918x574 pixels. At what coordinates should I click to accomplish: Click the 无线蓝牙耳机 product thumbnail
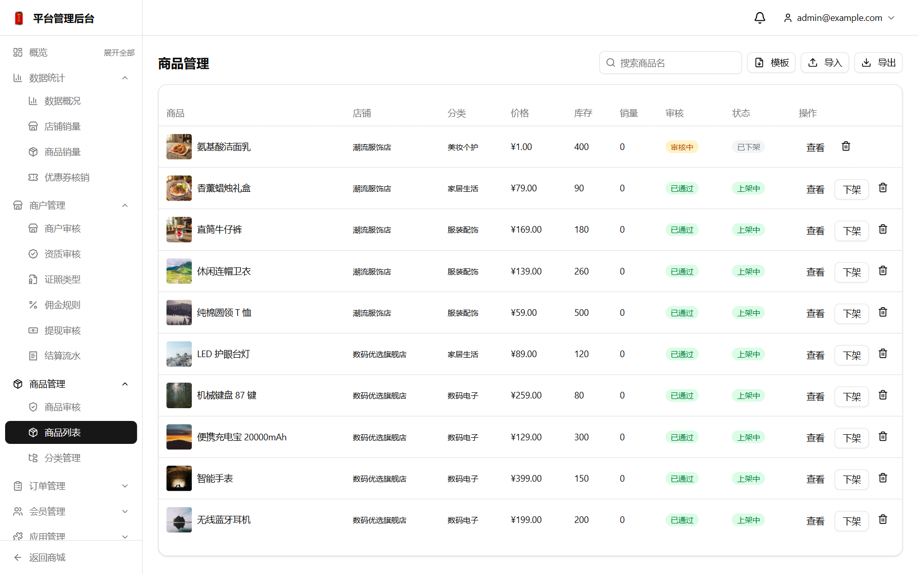click(x=179, y=520)
